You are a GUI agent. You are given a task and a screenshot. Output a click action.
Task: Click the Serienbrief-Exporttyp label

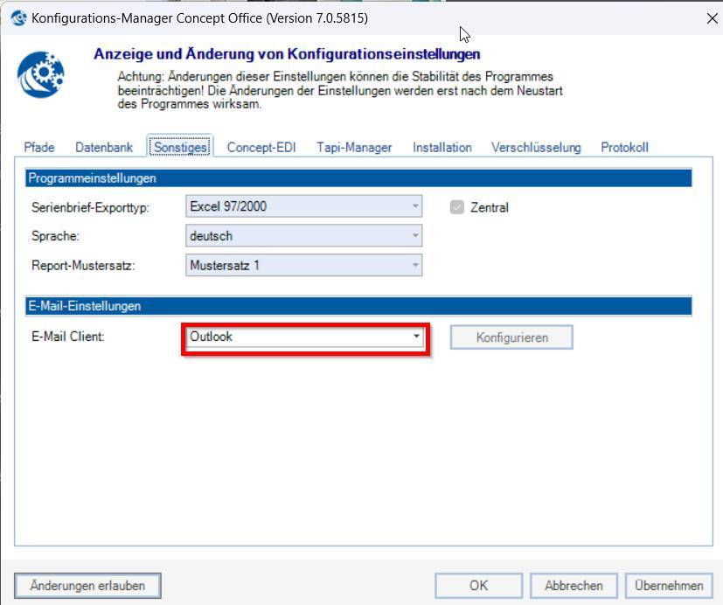90,207
